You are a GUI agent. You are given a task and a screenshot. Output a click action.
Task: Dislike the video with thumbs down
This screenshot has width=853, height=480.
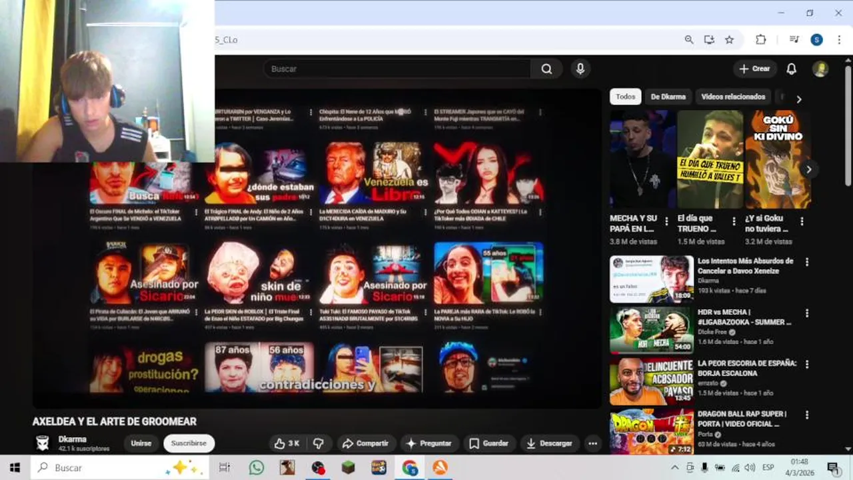click(319, 443)
